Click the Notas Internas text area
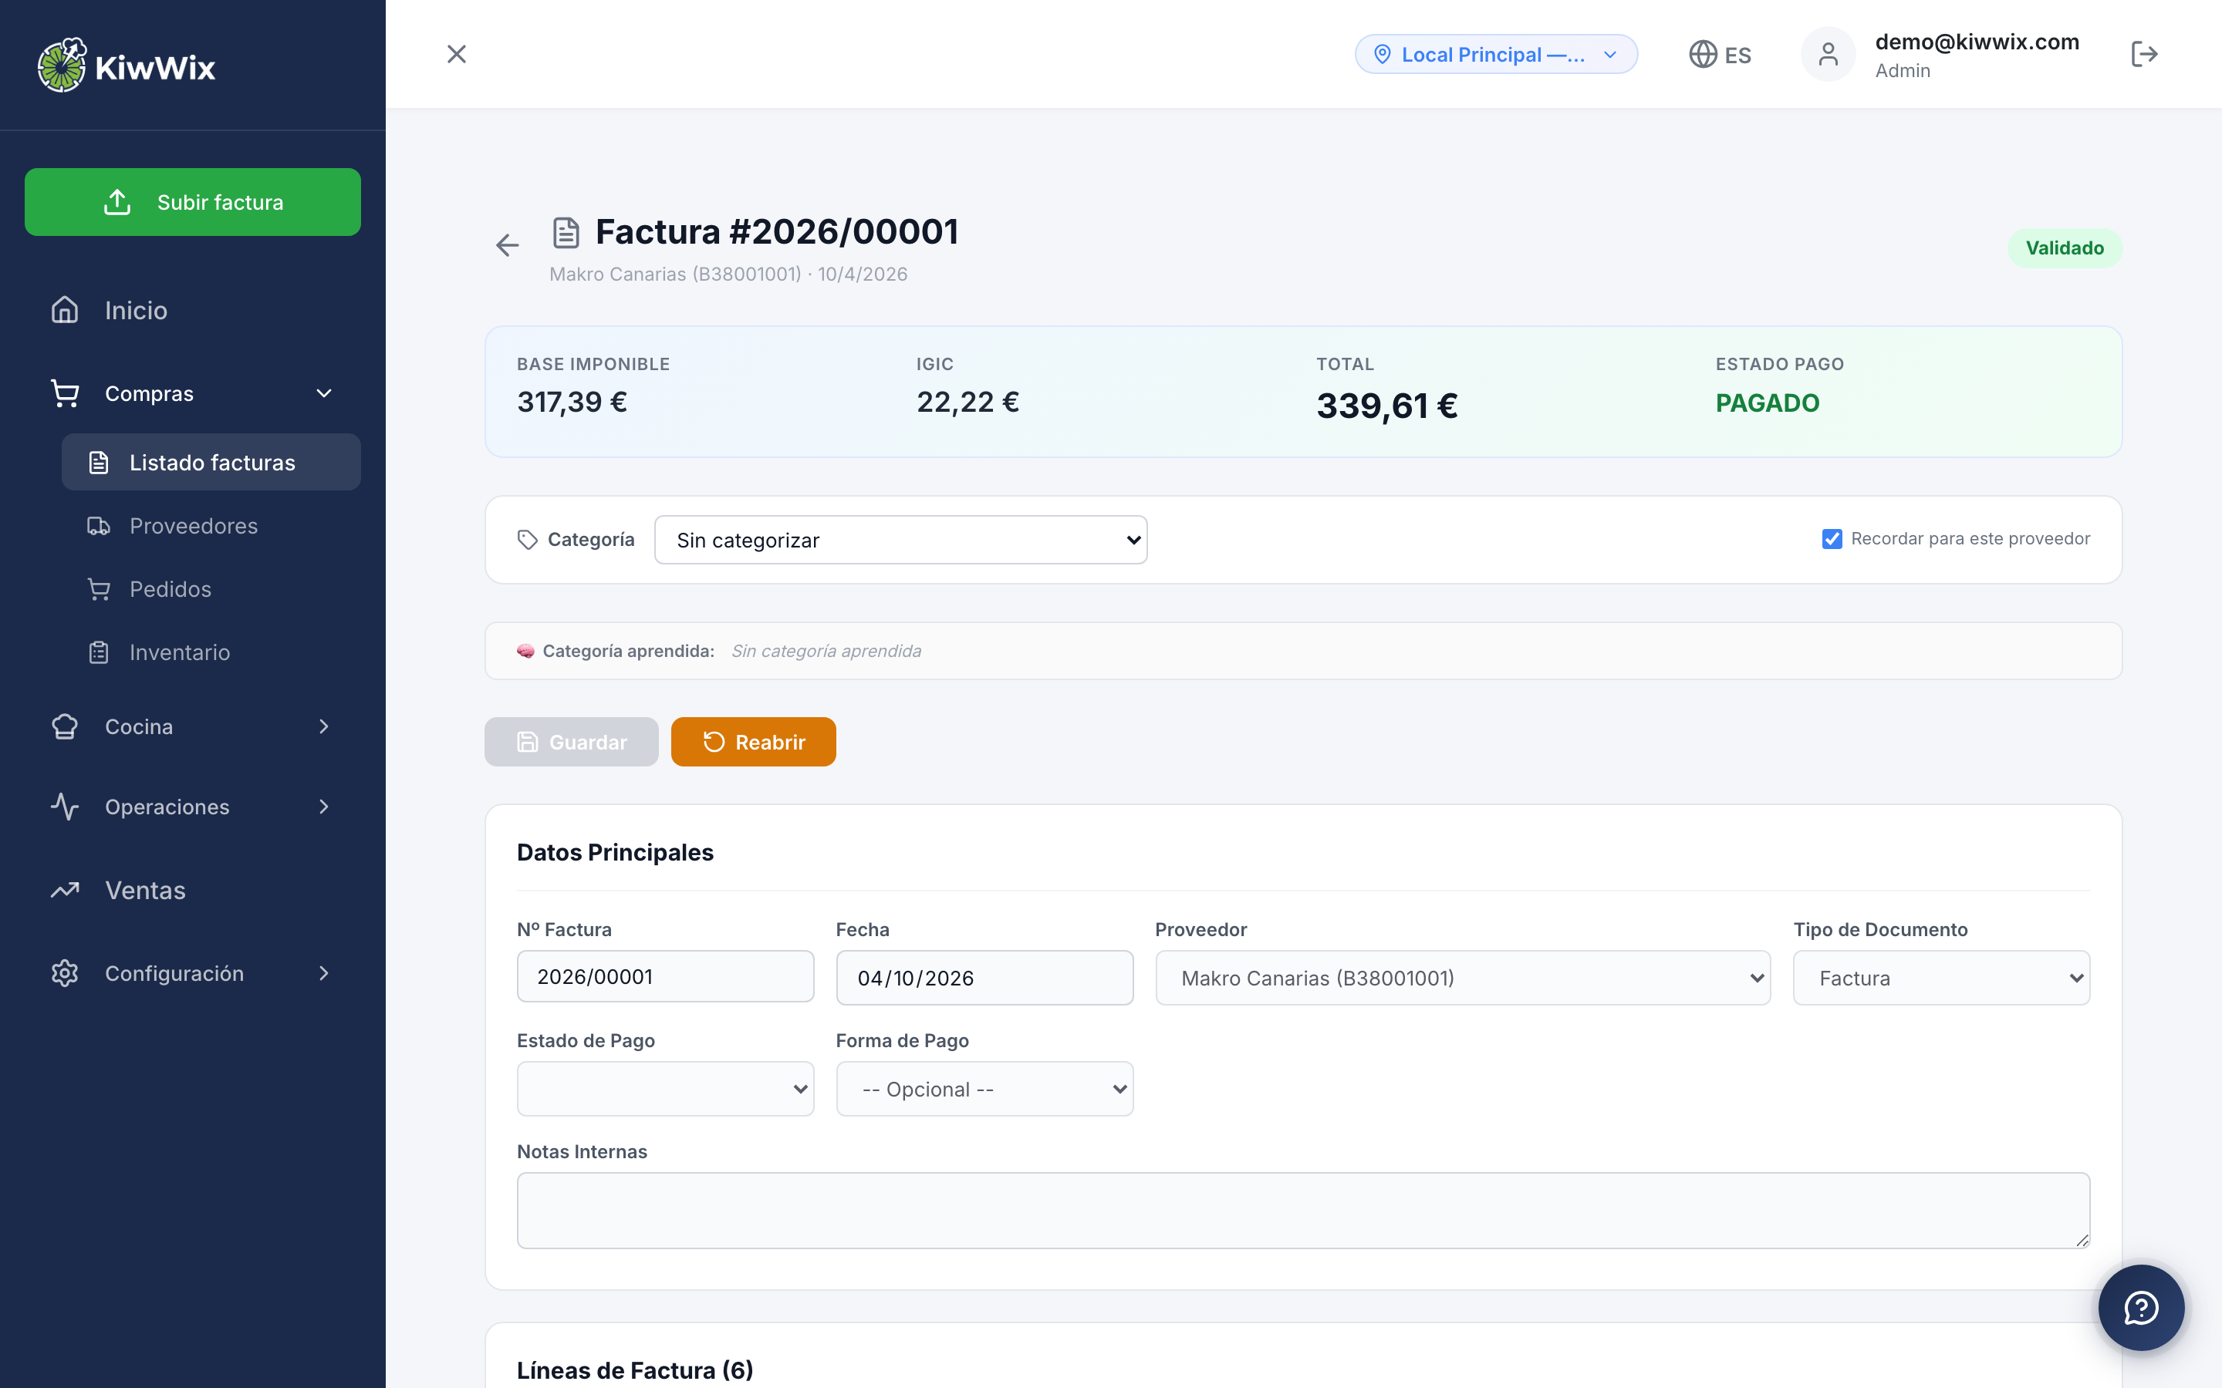 pyautogui.click(x=1302, y=1210)
